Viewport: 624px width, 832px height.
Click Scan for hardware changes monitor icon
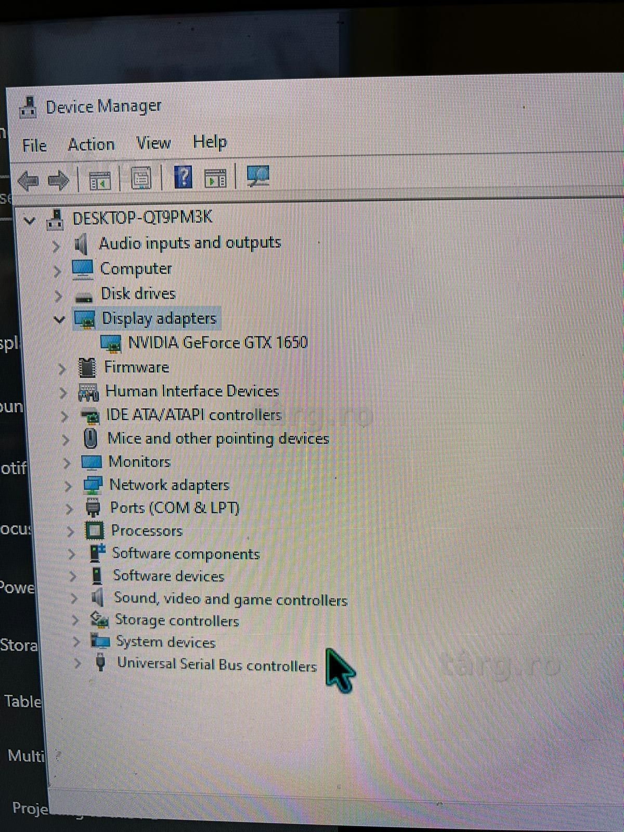point(258,176)
